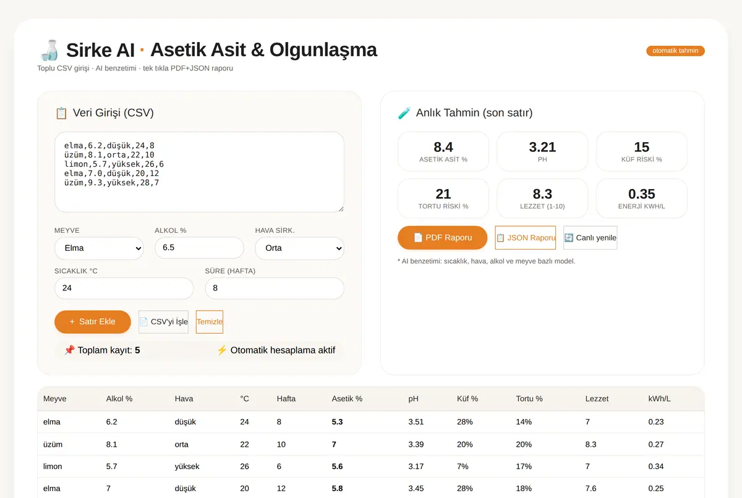742x498 pixels.
Task: Click the 'otomatik tahmin' badge
Action: point(675,51)
